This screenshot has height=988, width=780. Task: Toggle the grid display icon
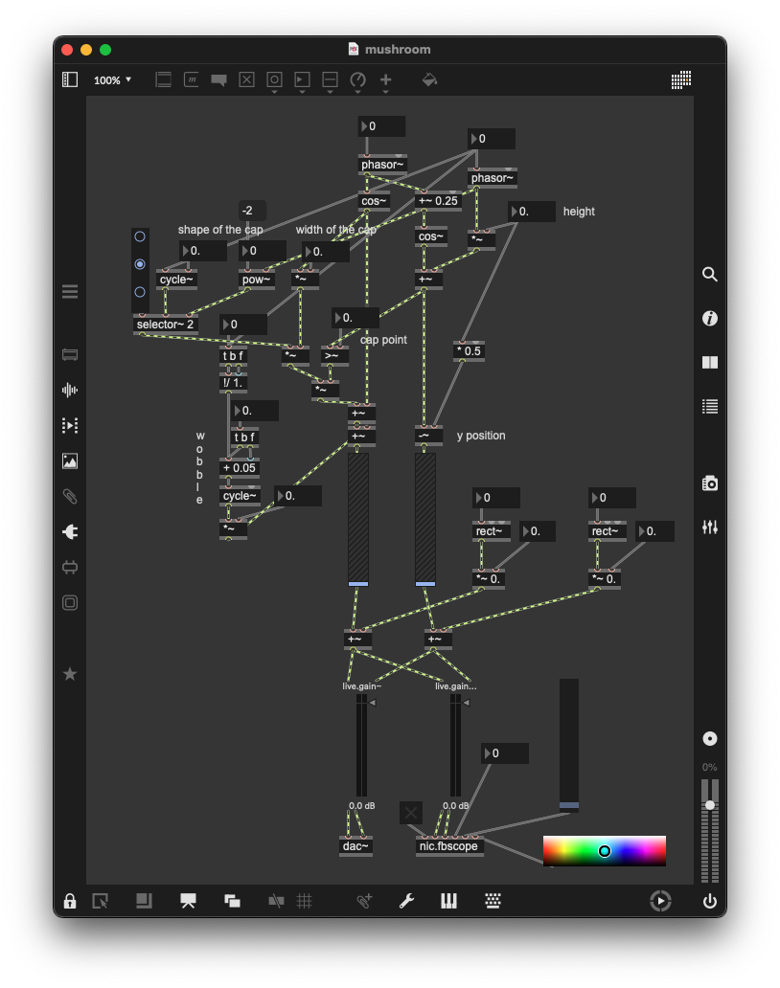coord(305,901)
